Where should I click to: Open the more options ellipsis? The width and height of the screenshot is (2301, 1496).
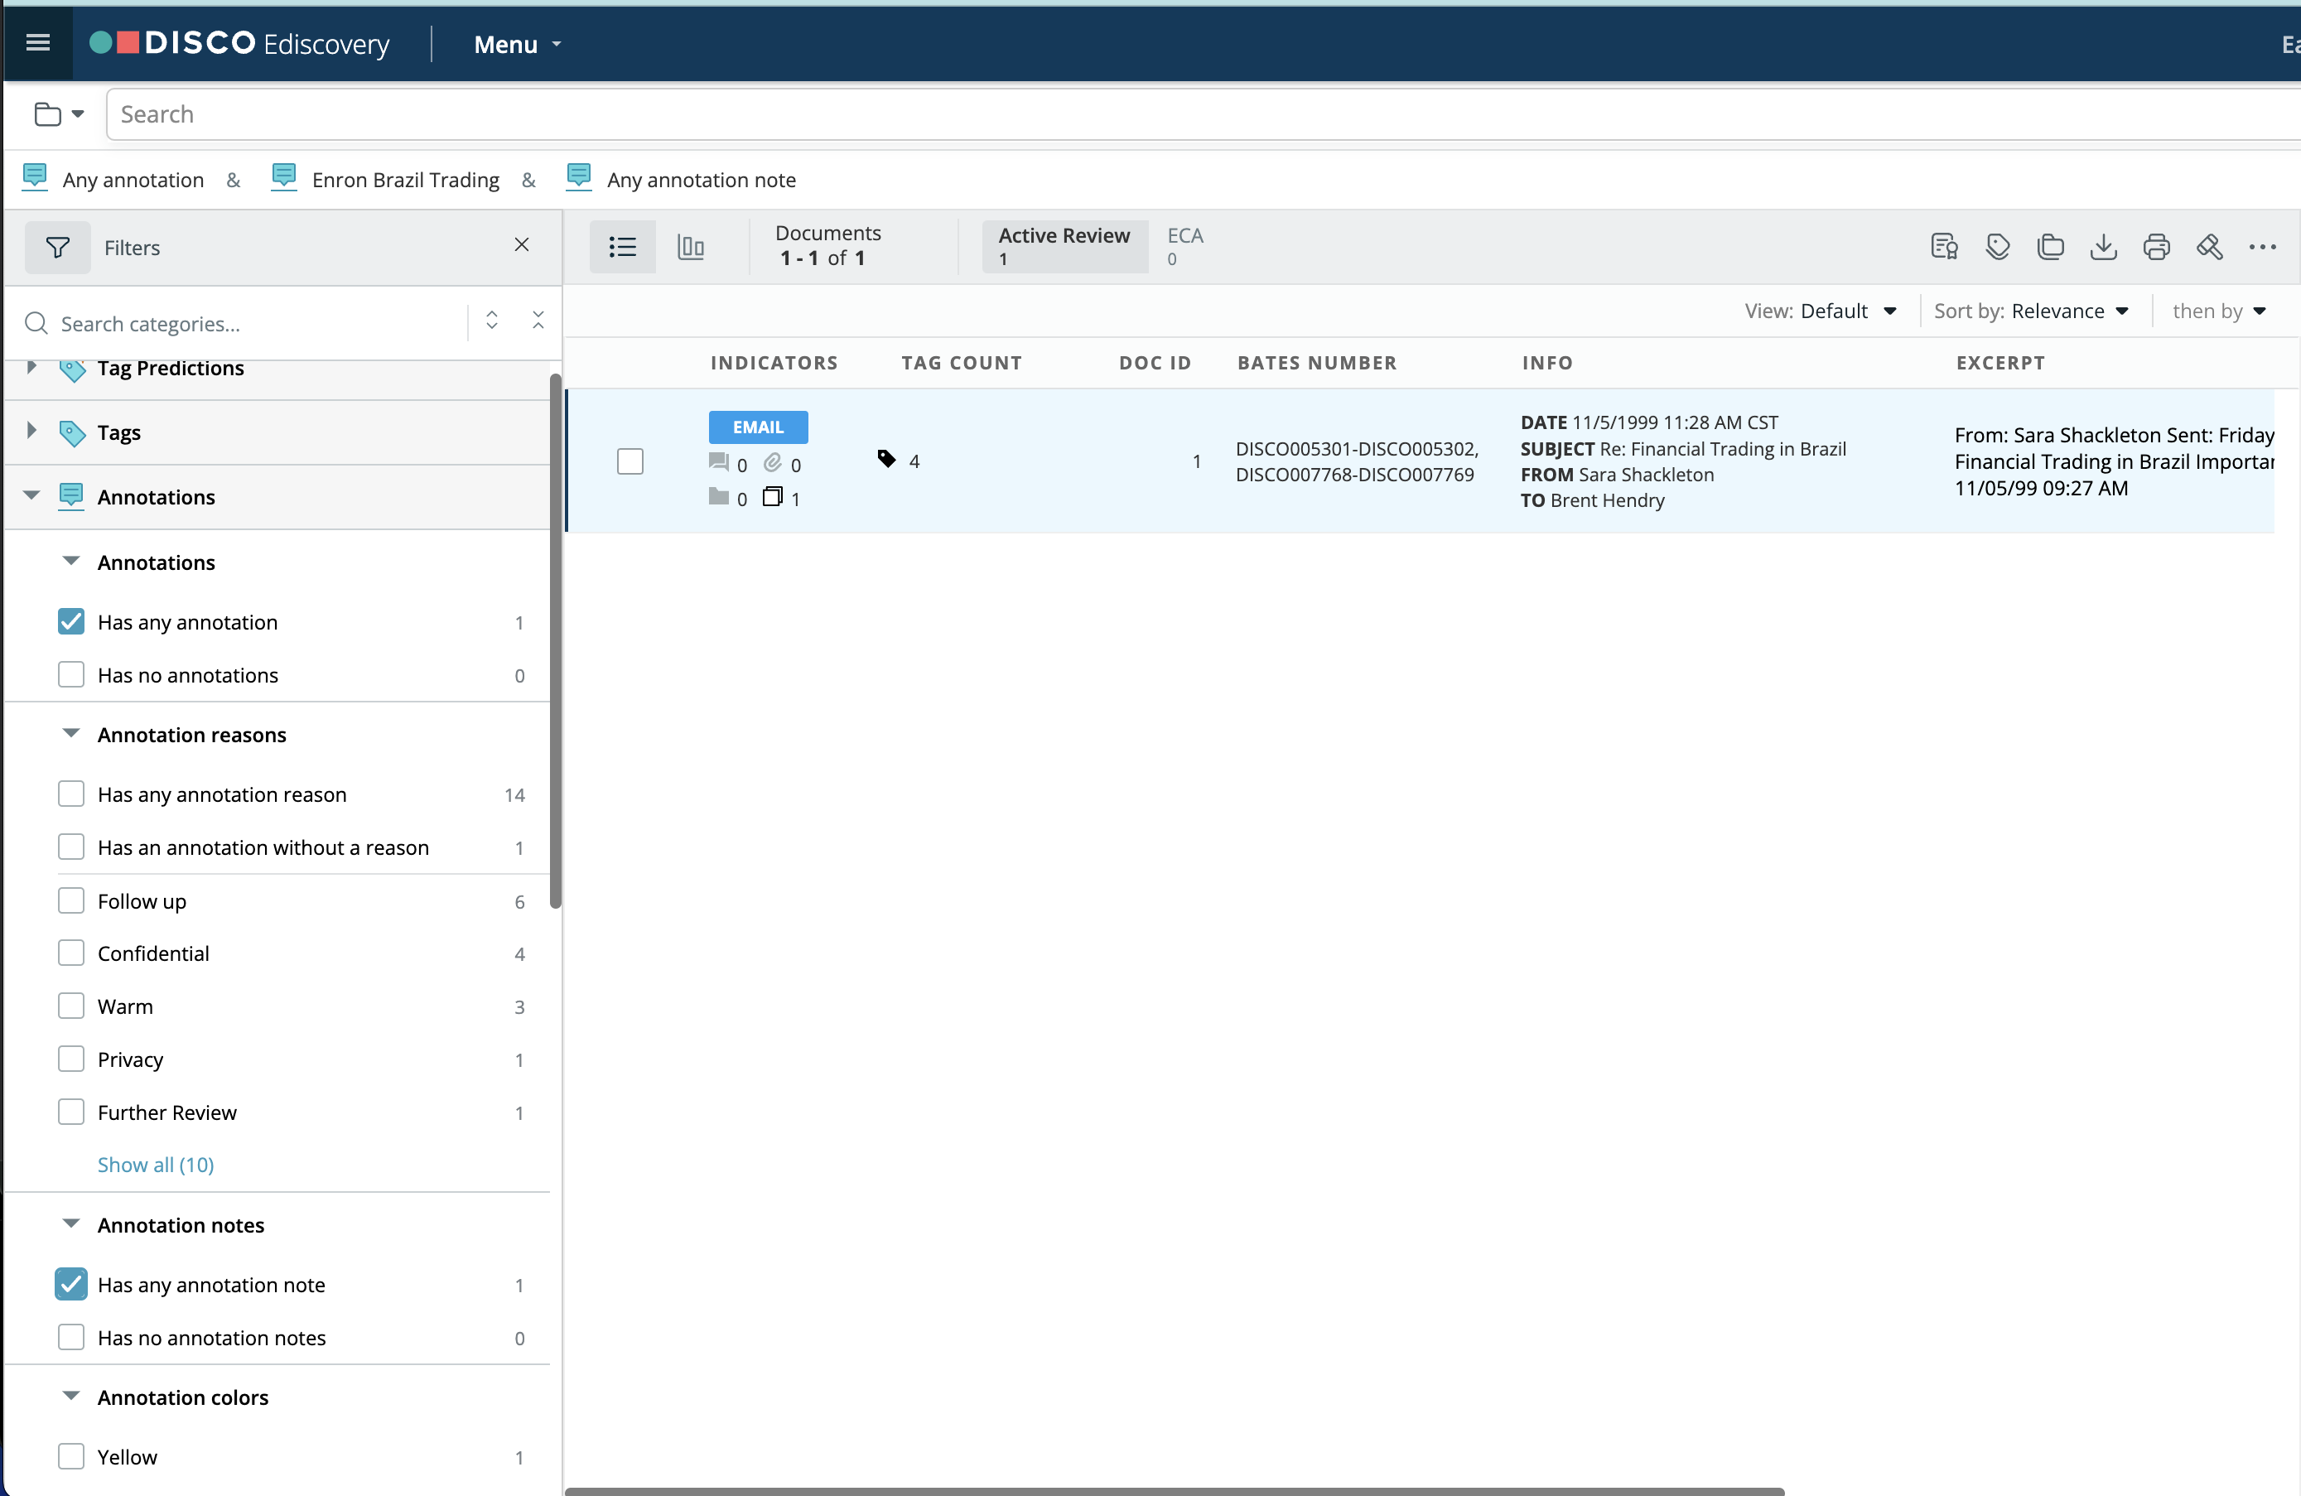(2262, 247)
